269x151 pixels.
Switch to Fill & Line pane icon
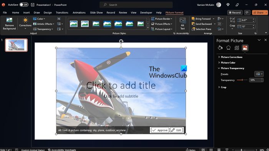pos(220,48)
